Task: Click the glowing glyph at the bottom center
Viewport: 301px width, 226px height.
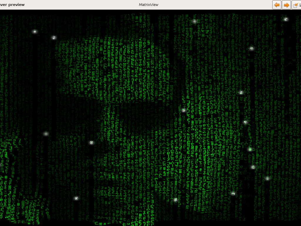Action: coord(176,200)
